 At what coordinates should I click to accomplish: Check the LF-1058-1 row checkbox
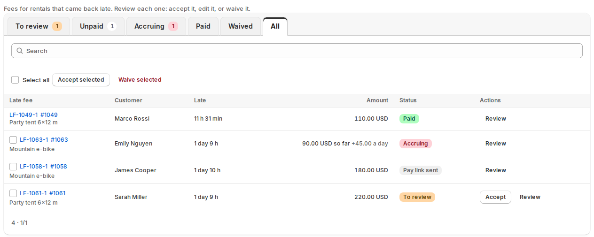point(13,166)
